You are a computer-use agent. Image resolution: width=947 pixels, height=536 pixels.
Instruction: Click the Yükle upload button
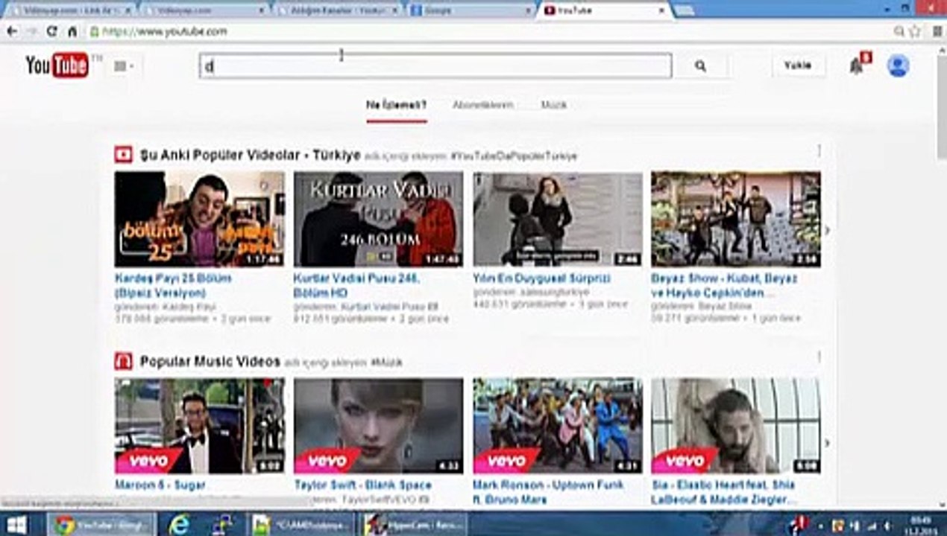tap(797, 66)
